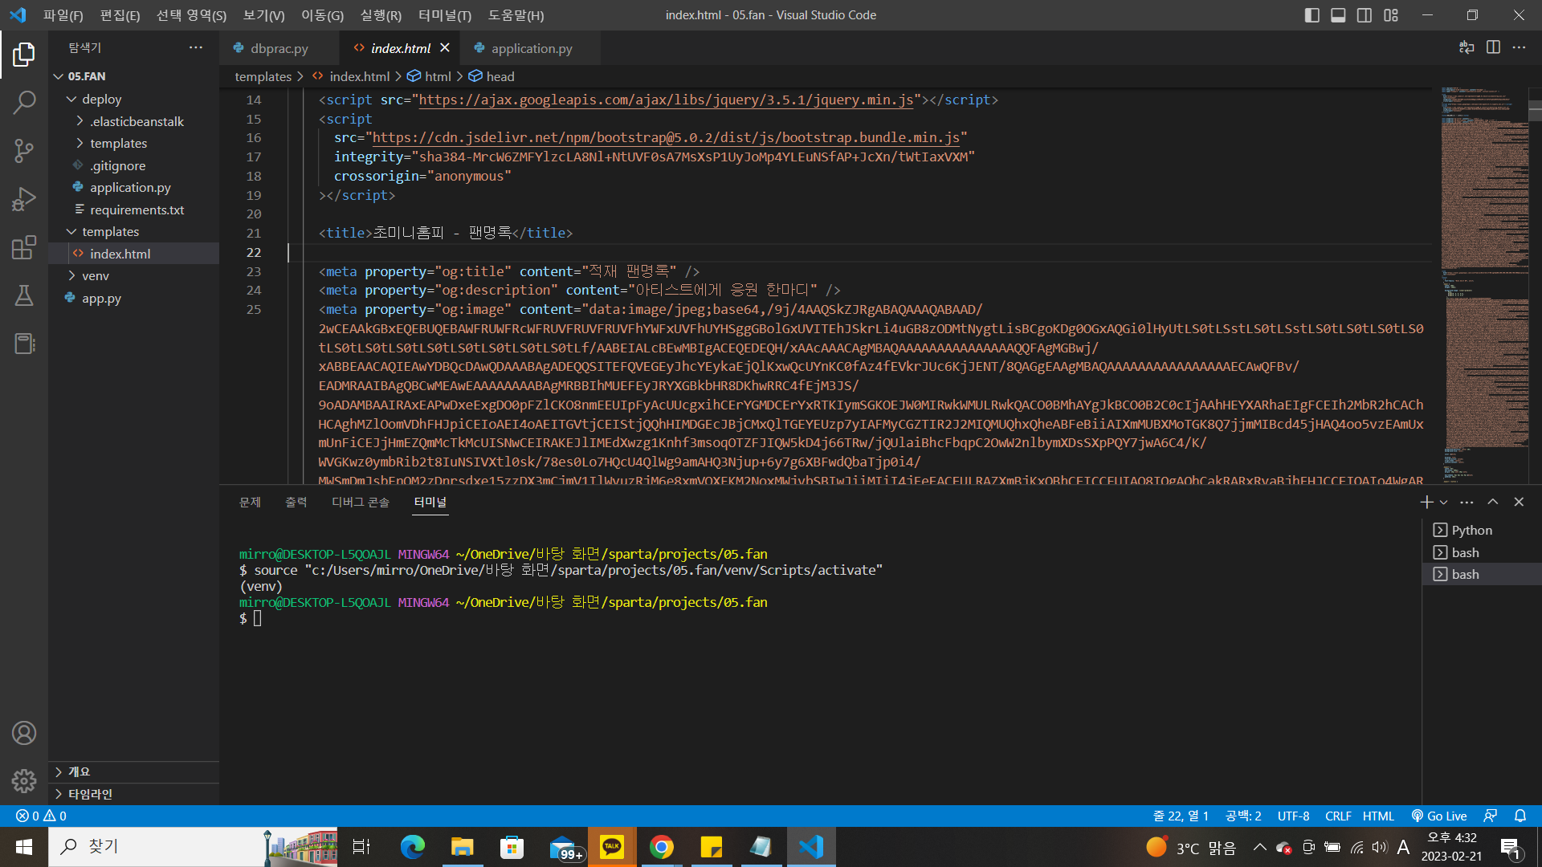
Task: Open the Manage gear menu
Action: tap(24, 780)
